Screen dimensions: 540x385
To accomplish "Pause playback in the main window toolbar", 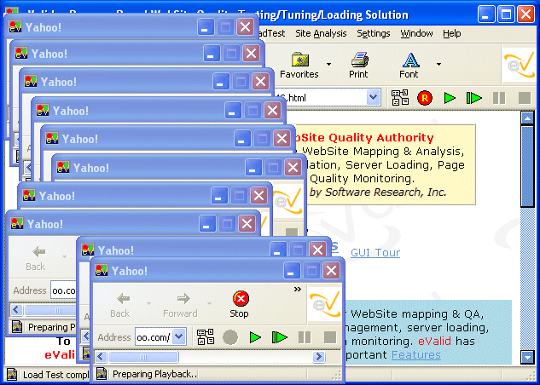I will (499, 98).
